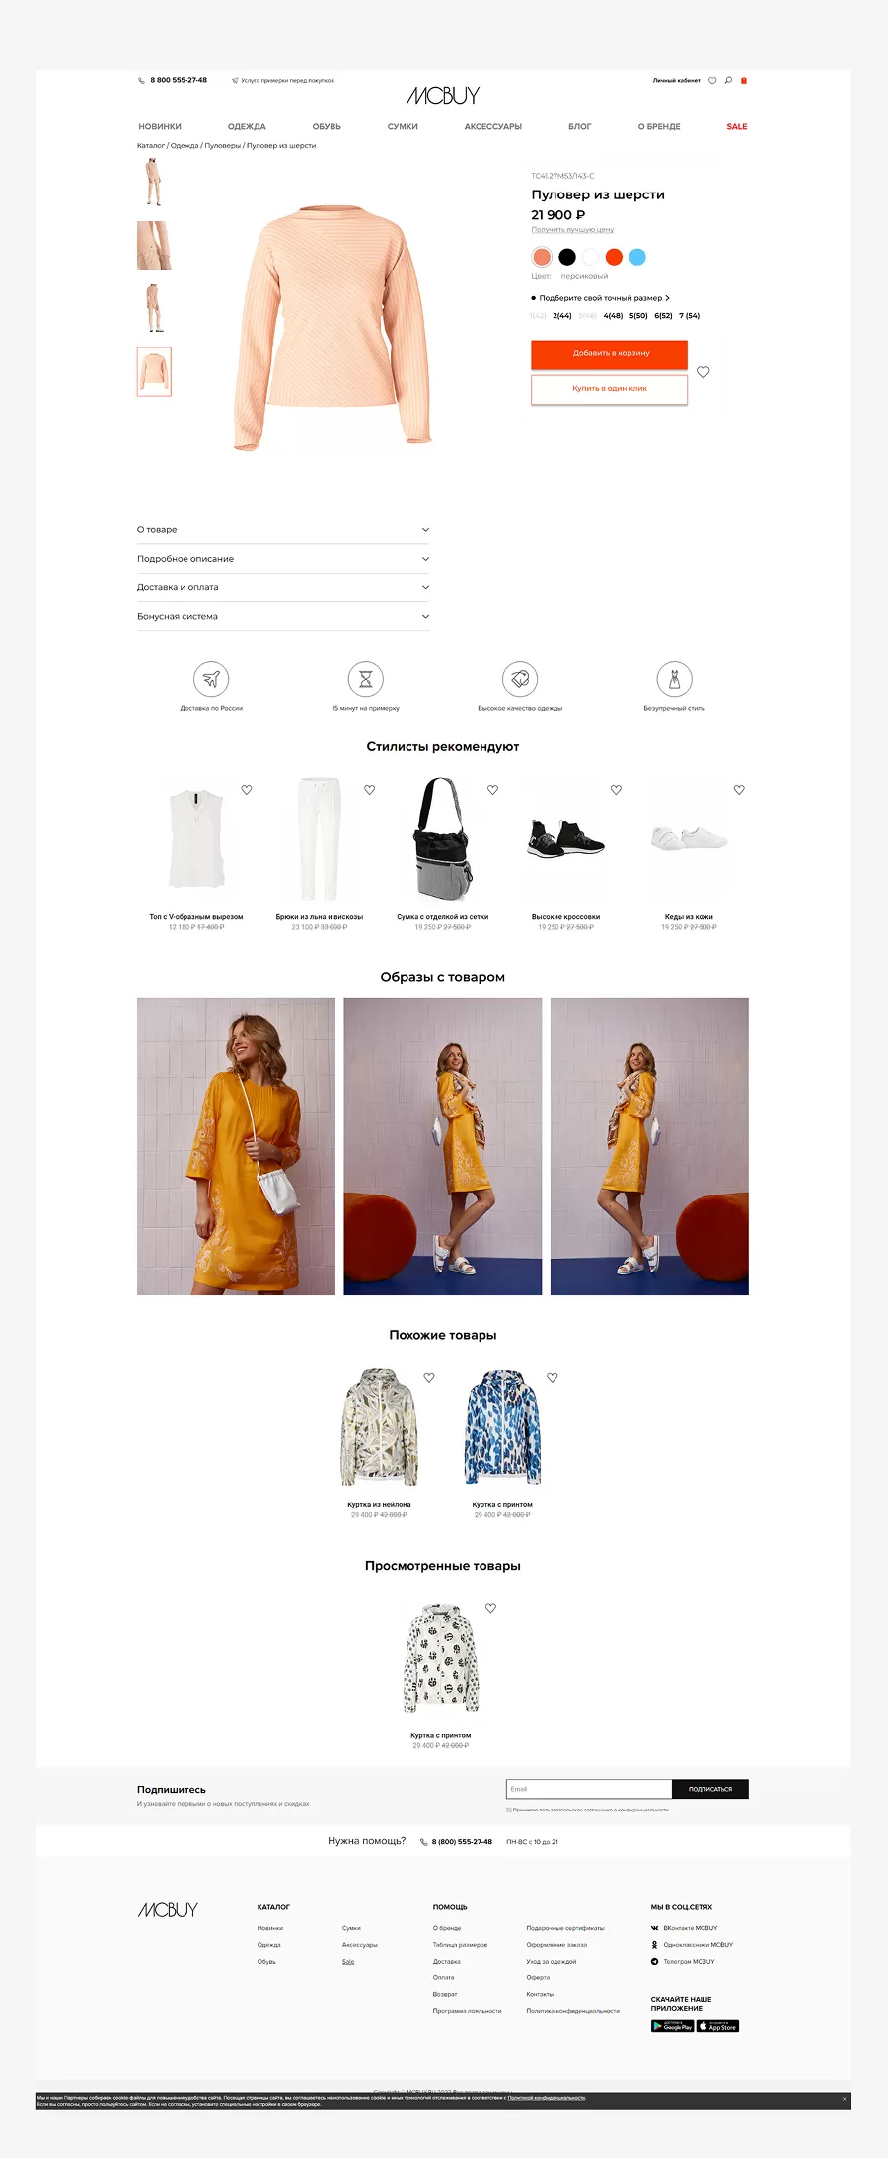Screen dimensions: 888x2158
Task: Click the Google Play app badge
Action: [x=672, y=2026]
